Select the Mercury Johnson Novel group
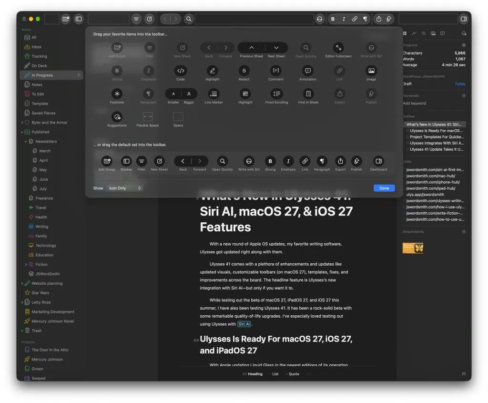Image resolution: width=488 pixels, height=403 pixels. (51, 321)
